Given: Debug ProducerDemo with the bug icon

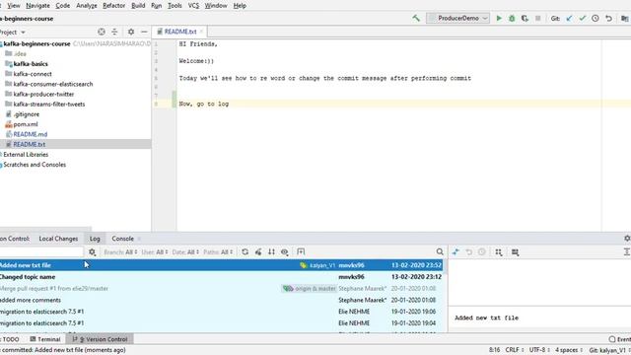Looking at the screenshot, I should [x=512, y=18].
